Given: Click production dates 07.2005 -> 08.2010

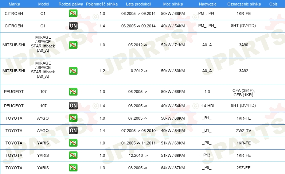Looking at the screenshot, I should coord(138,131).
